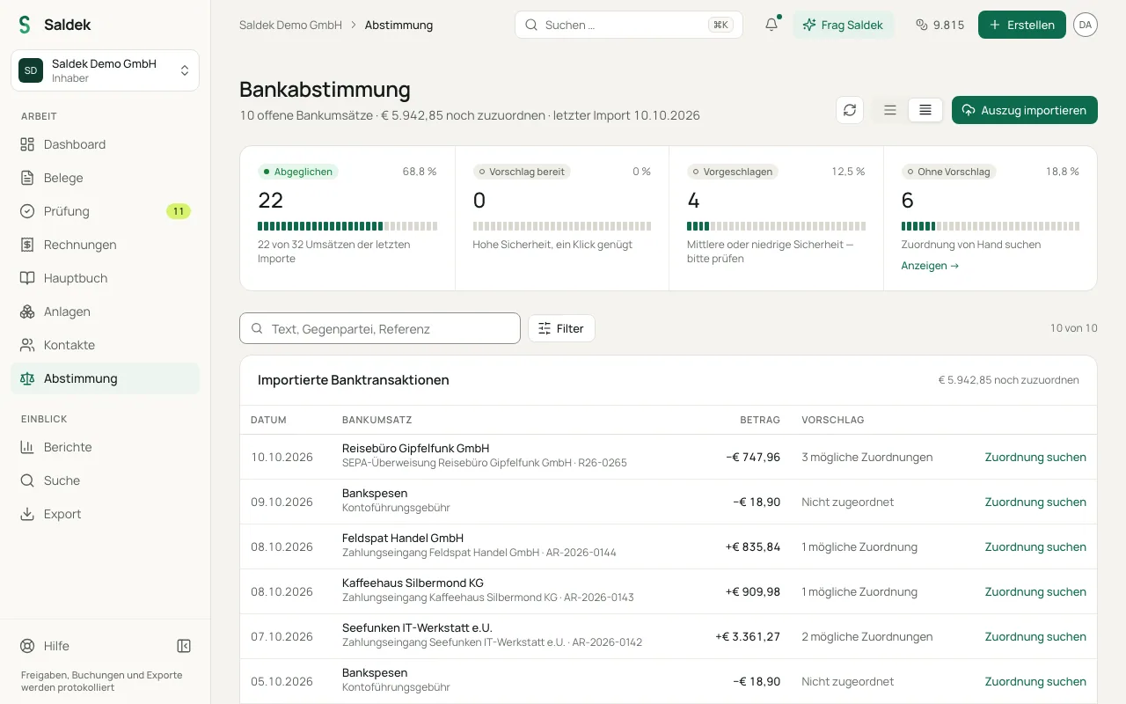Click the Abgeglichen progress bar
Viewport: 1126px width, 704px height.
point(347,226)
